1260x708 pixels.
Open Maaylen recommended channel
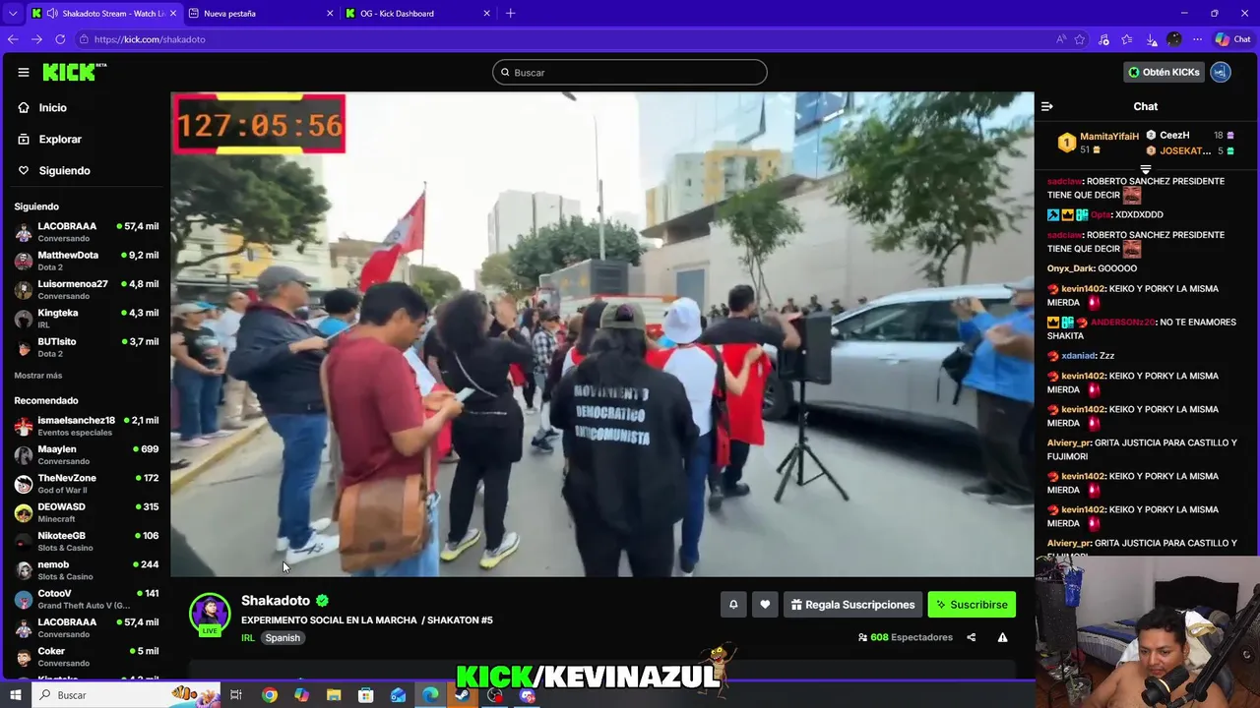coord(87,455)
